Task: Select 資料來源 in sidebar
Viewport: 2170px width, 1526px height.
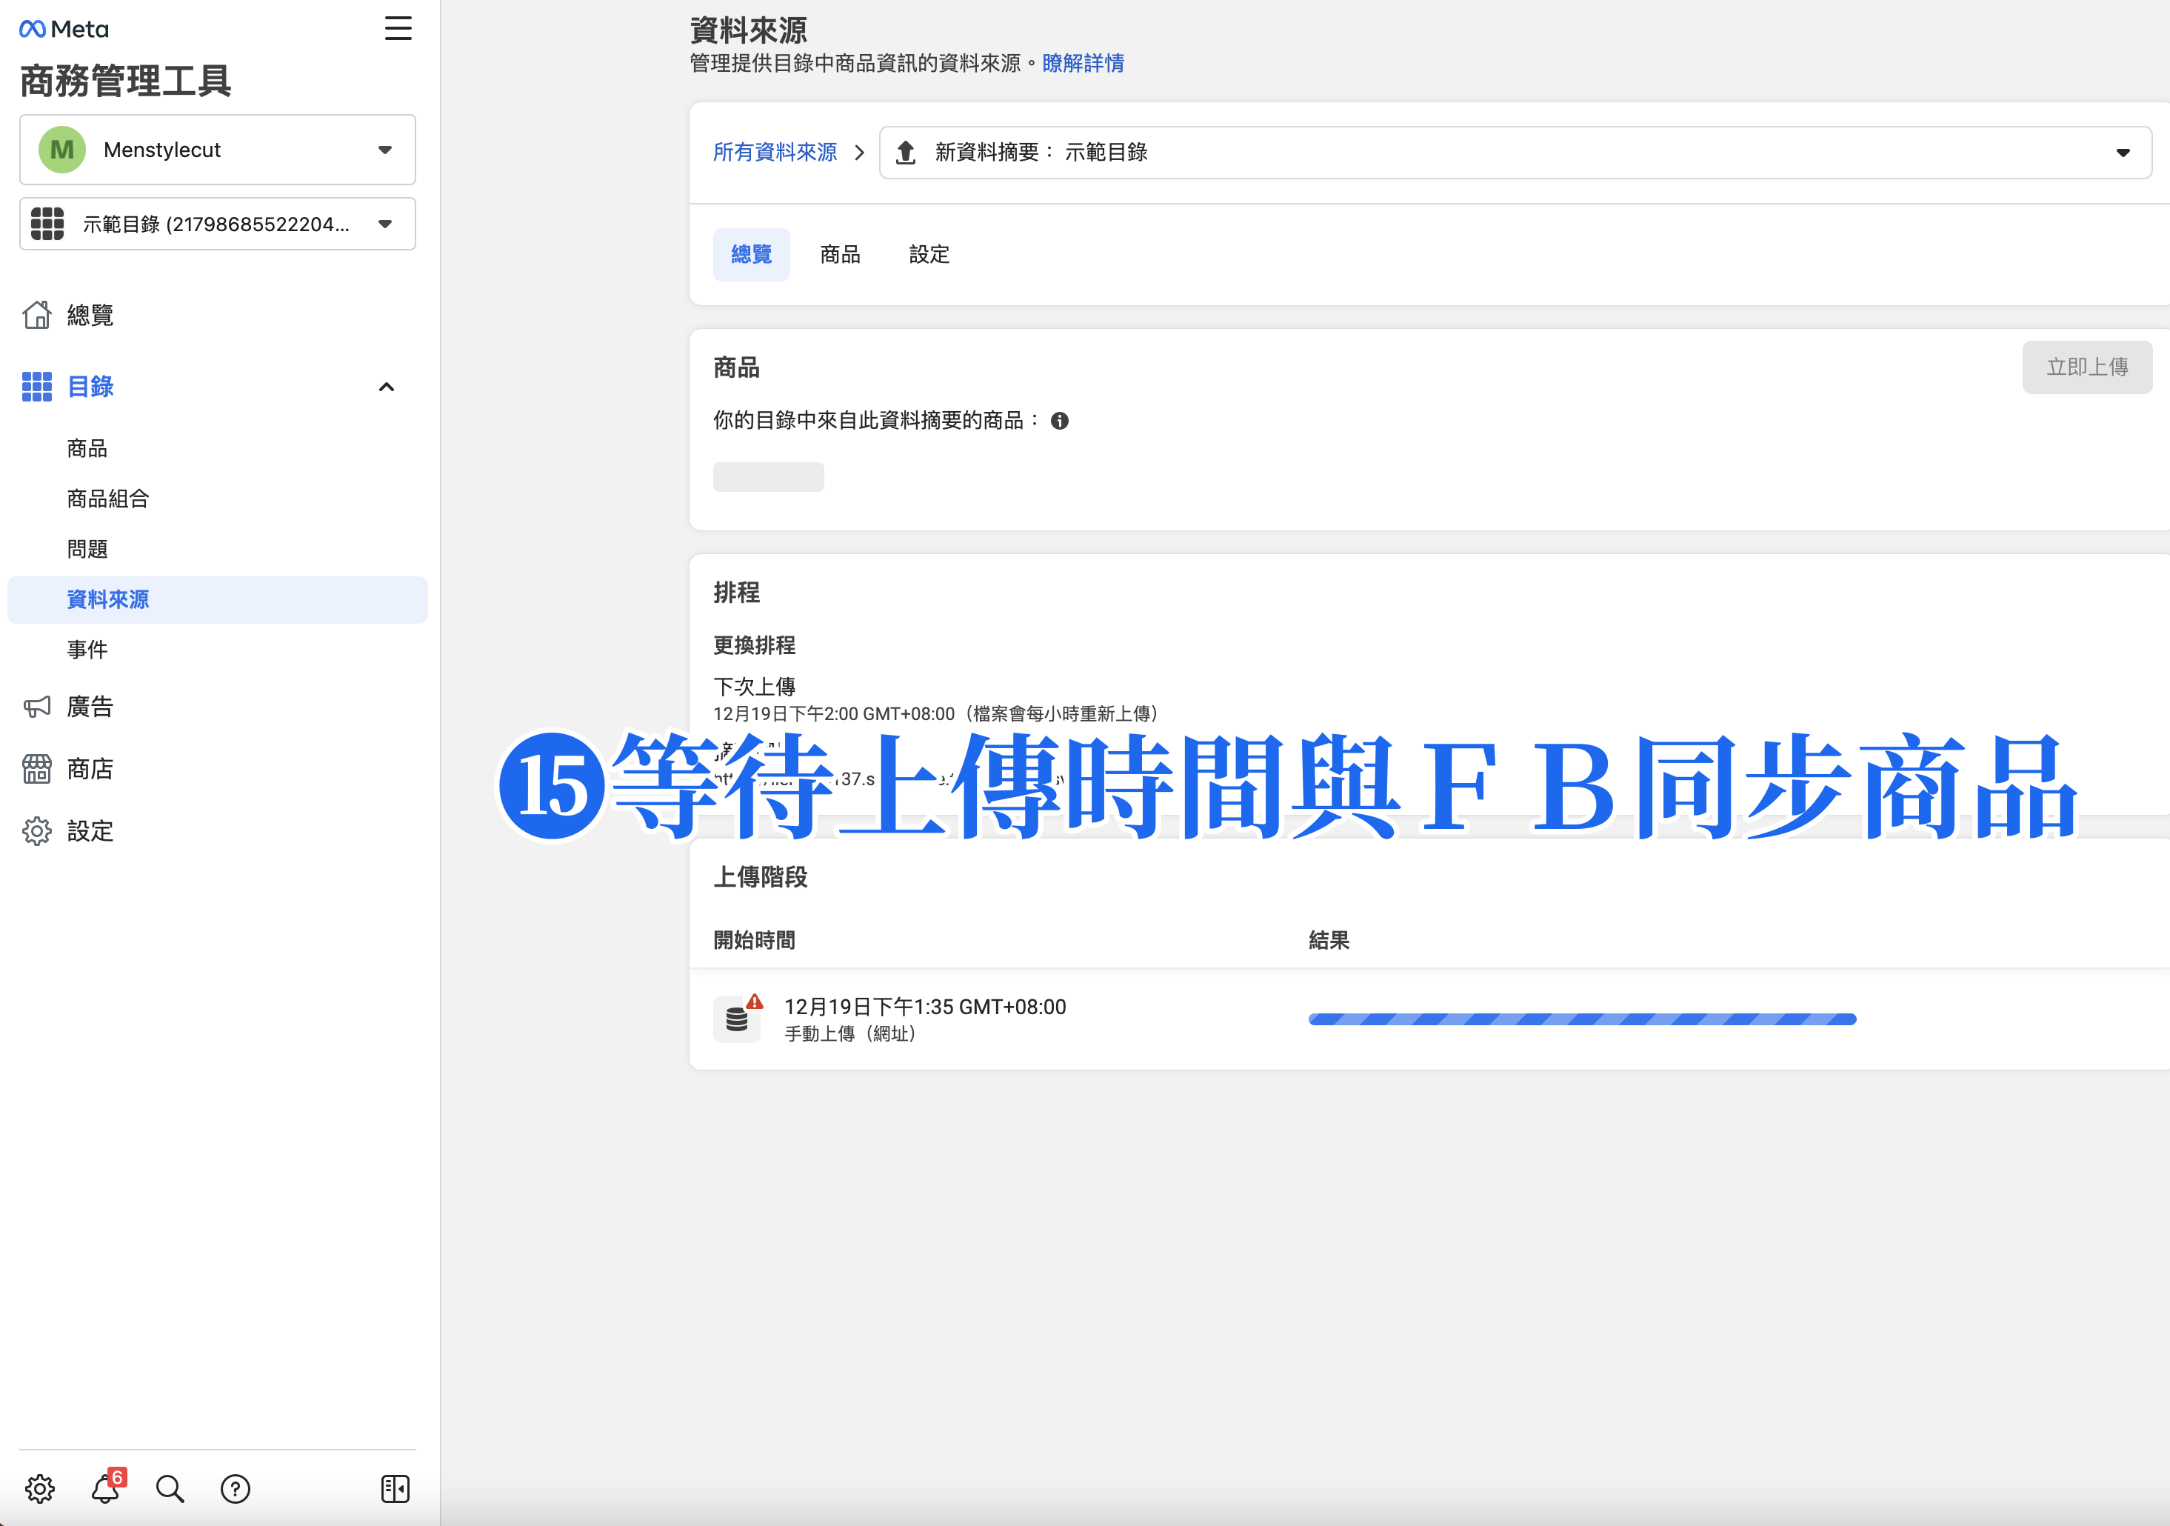Action: click(218, 599)
